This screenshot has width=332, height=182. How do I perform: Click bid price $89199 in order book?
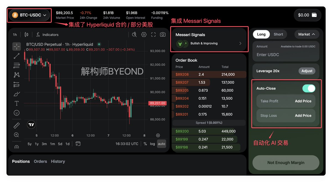(182, 139)
